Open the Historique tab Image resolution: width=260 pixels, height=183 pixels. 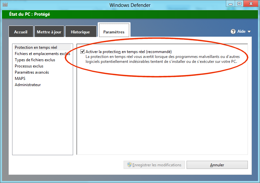click(x=81, y=31)
